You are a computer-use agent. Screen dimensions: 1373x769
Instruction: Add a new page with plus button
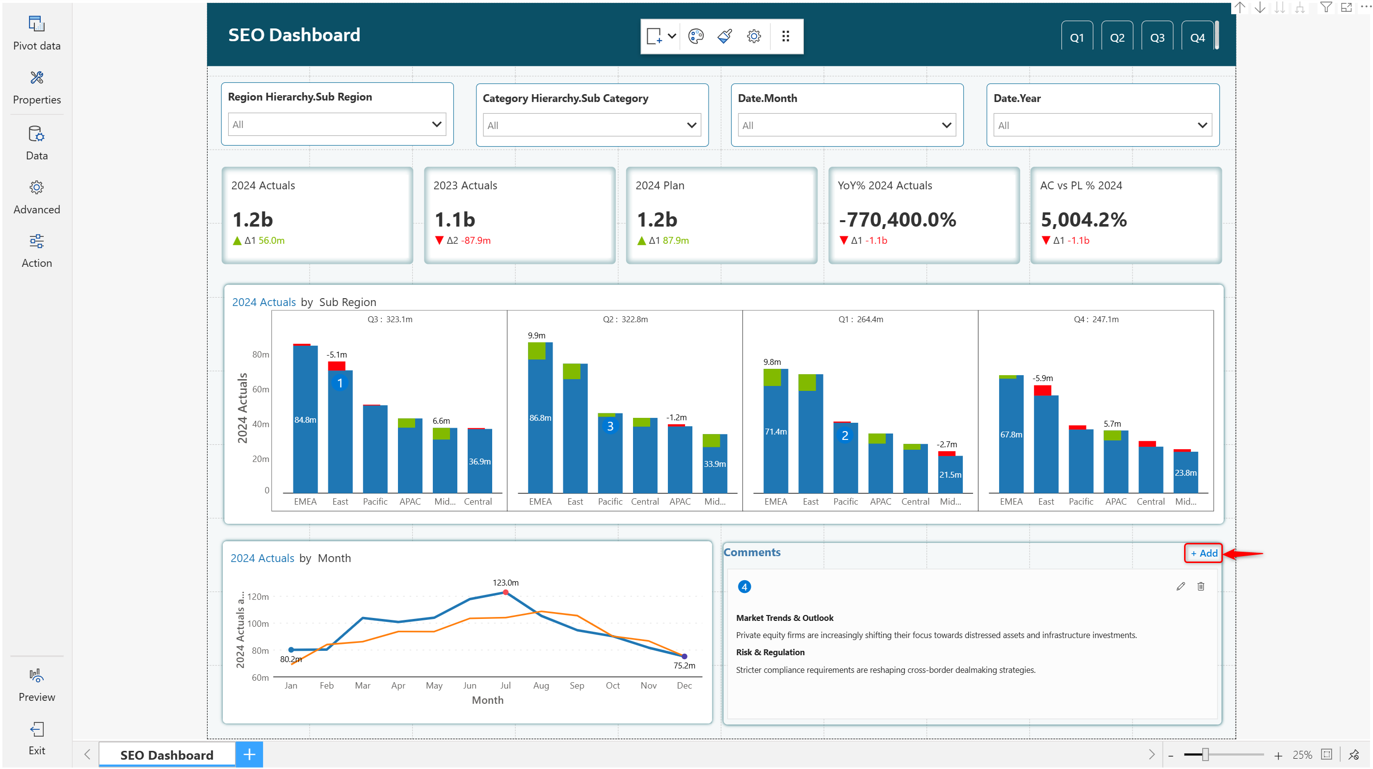click(x=249, y=754)
